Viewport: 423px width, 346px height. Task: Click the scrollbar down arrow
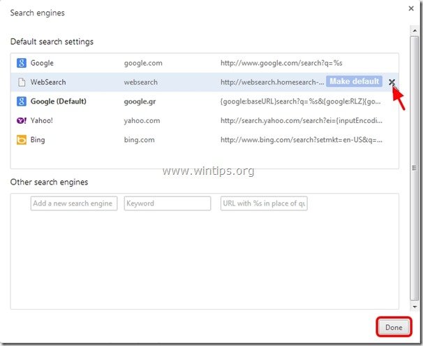click(415, 307)
